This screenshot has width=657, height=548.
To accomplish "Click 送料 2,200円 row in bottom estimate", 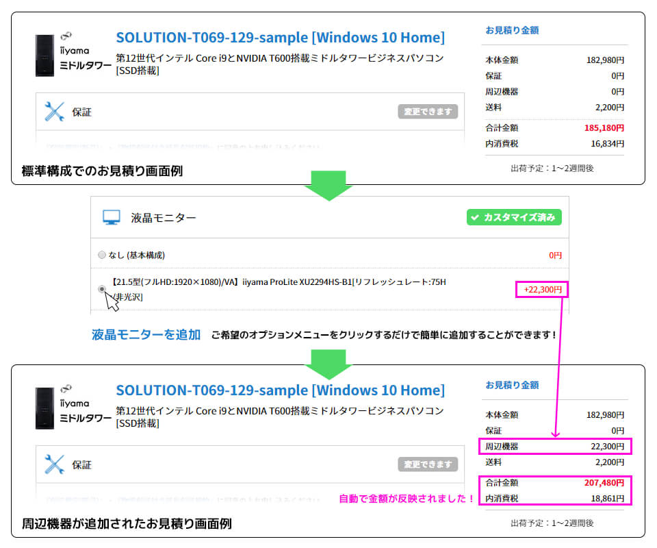I will (x=555, y=462).
